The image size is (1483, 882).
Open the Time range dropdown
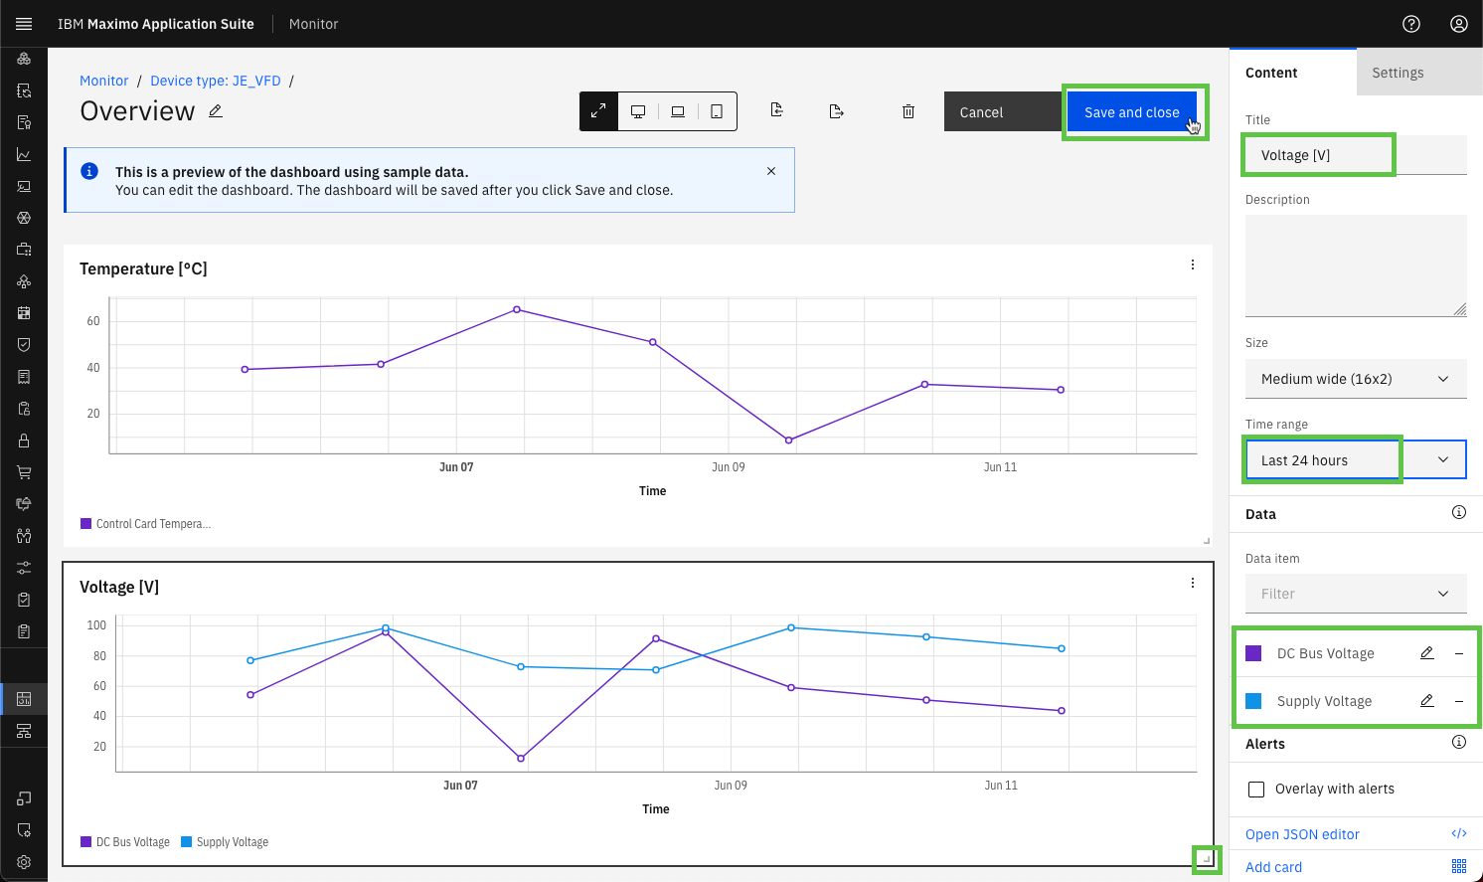point(1356,459)
